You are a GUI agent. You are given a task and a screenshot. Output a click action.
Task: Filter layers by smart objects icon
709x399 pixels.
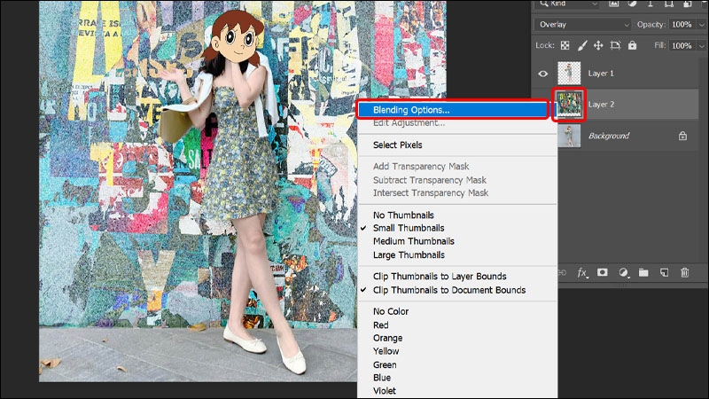pos(688,4)
